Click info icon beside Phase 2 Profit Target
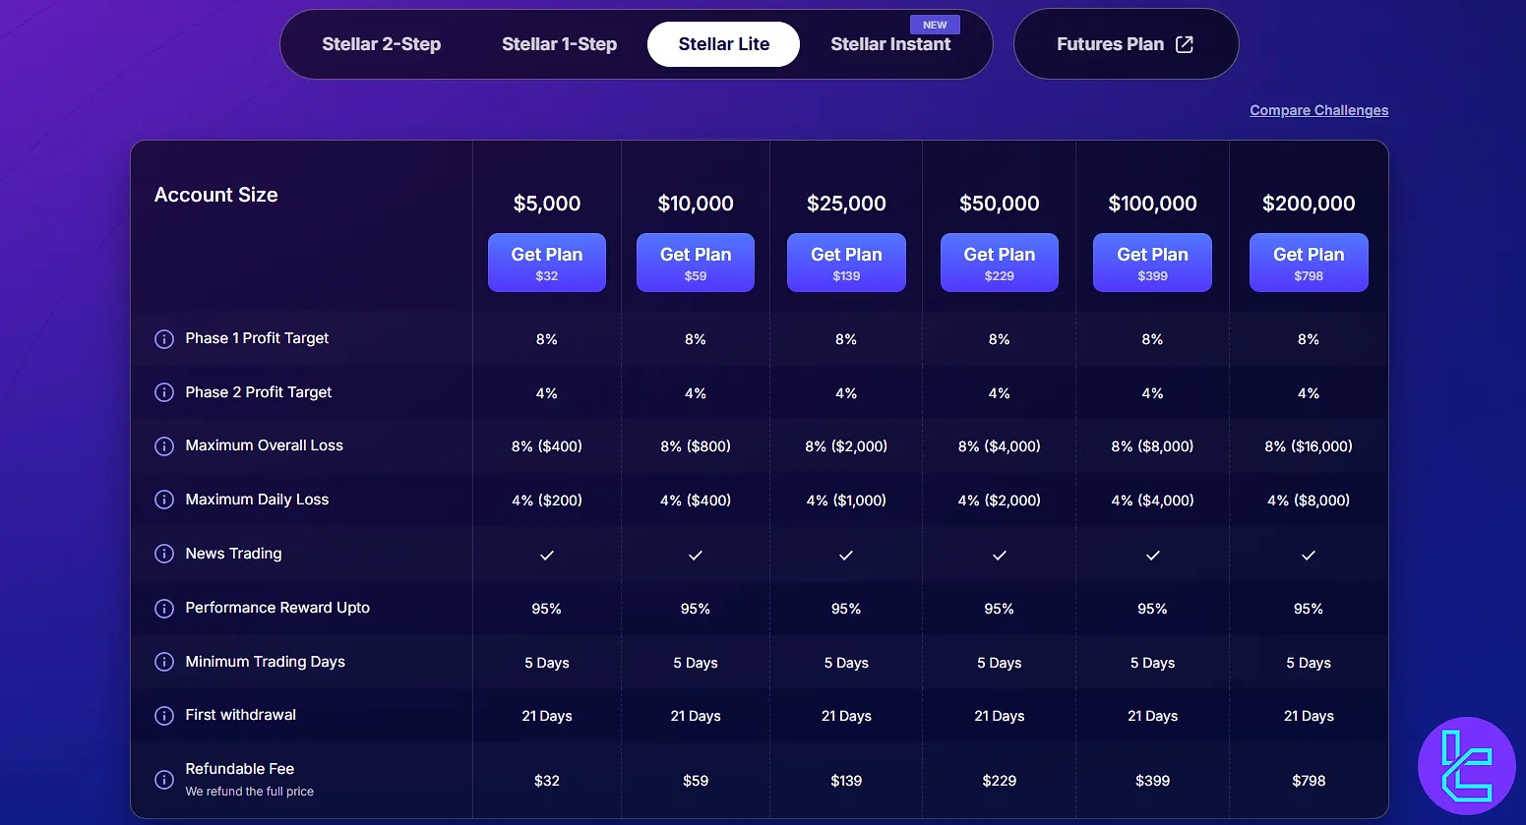Viewport: 1526px width, 825px height. point(164,392)
